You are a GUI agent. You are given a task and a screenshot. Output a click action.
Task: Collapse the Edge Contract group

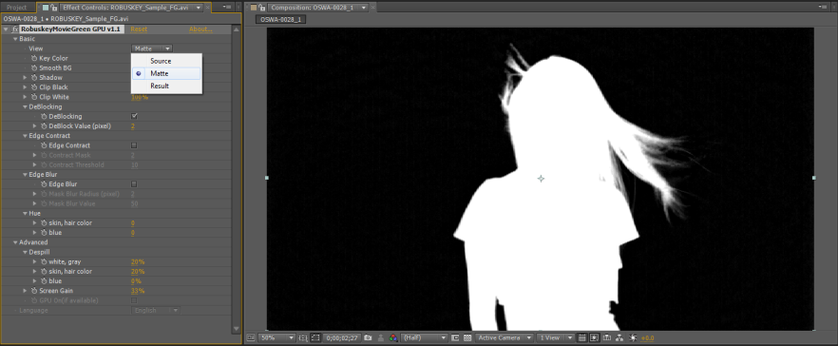coord(25,136)
